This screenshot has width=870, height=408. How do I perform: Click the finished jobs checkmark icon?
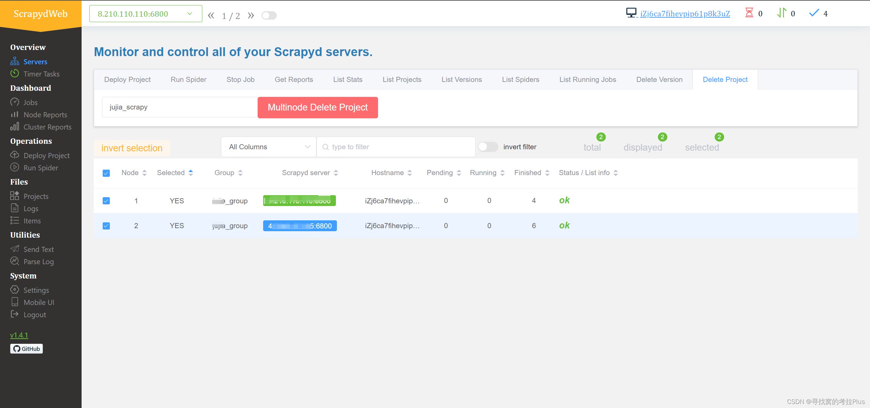[814, 13]
